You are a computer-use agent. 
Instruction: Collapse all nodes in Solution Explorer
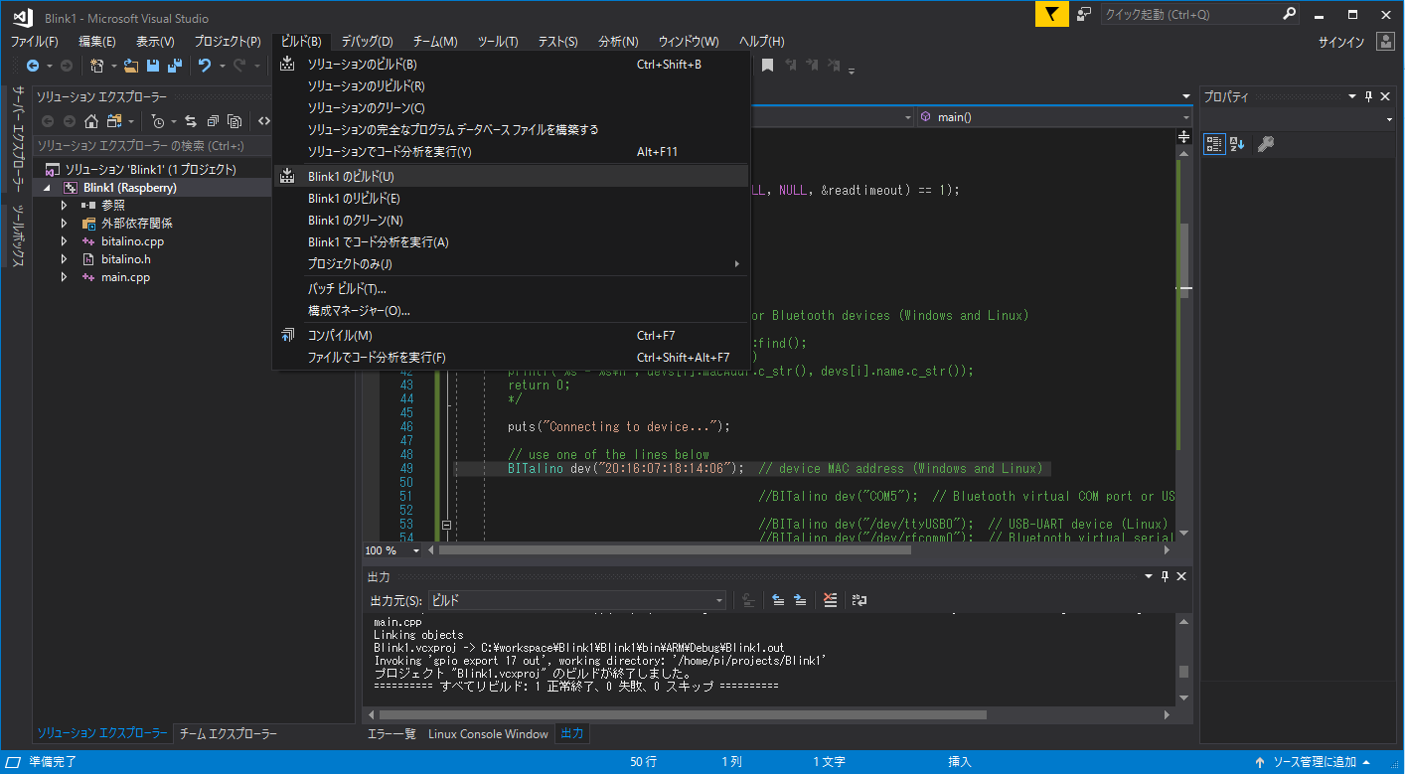point(213,121)
